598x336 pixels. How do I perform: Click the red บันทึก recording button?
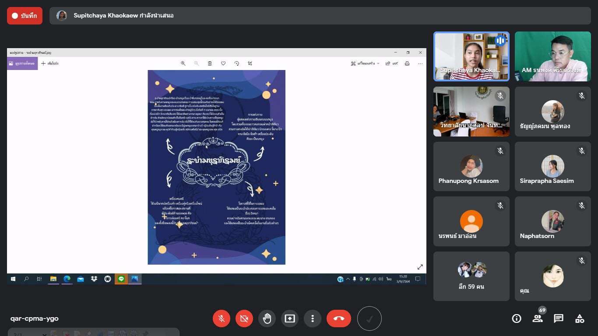(25, 16)
